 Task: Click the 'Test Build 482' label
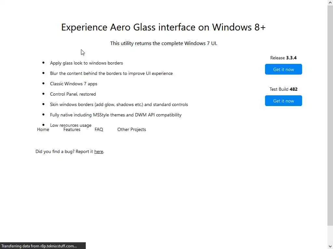click(x=283, y=89)
